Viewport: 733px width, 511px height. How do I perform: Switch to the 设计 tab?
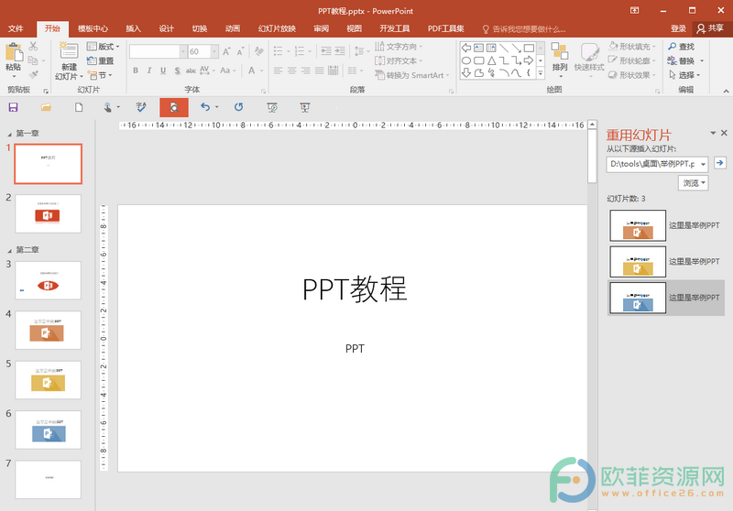pos(166,28)
